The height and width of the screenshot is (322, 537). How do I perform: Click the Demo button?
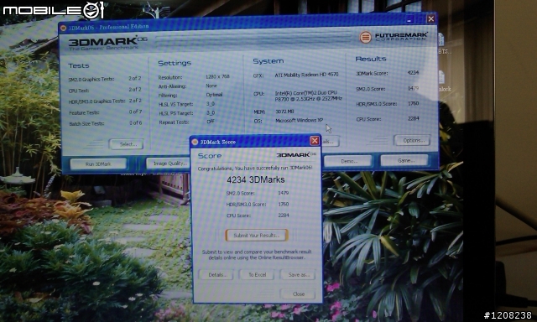click(348, 160)
